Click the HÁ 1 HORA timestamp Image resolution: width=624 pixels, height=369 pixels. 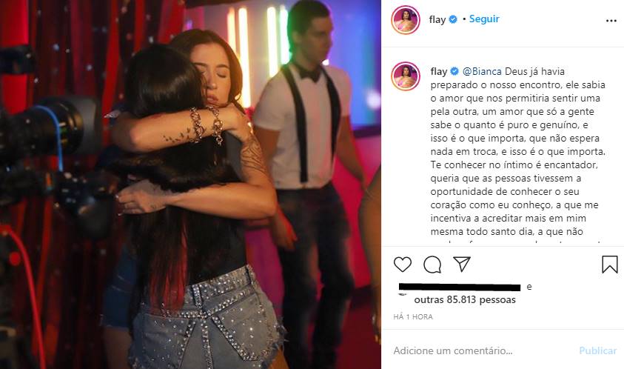point(413,317)
